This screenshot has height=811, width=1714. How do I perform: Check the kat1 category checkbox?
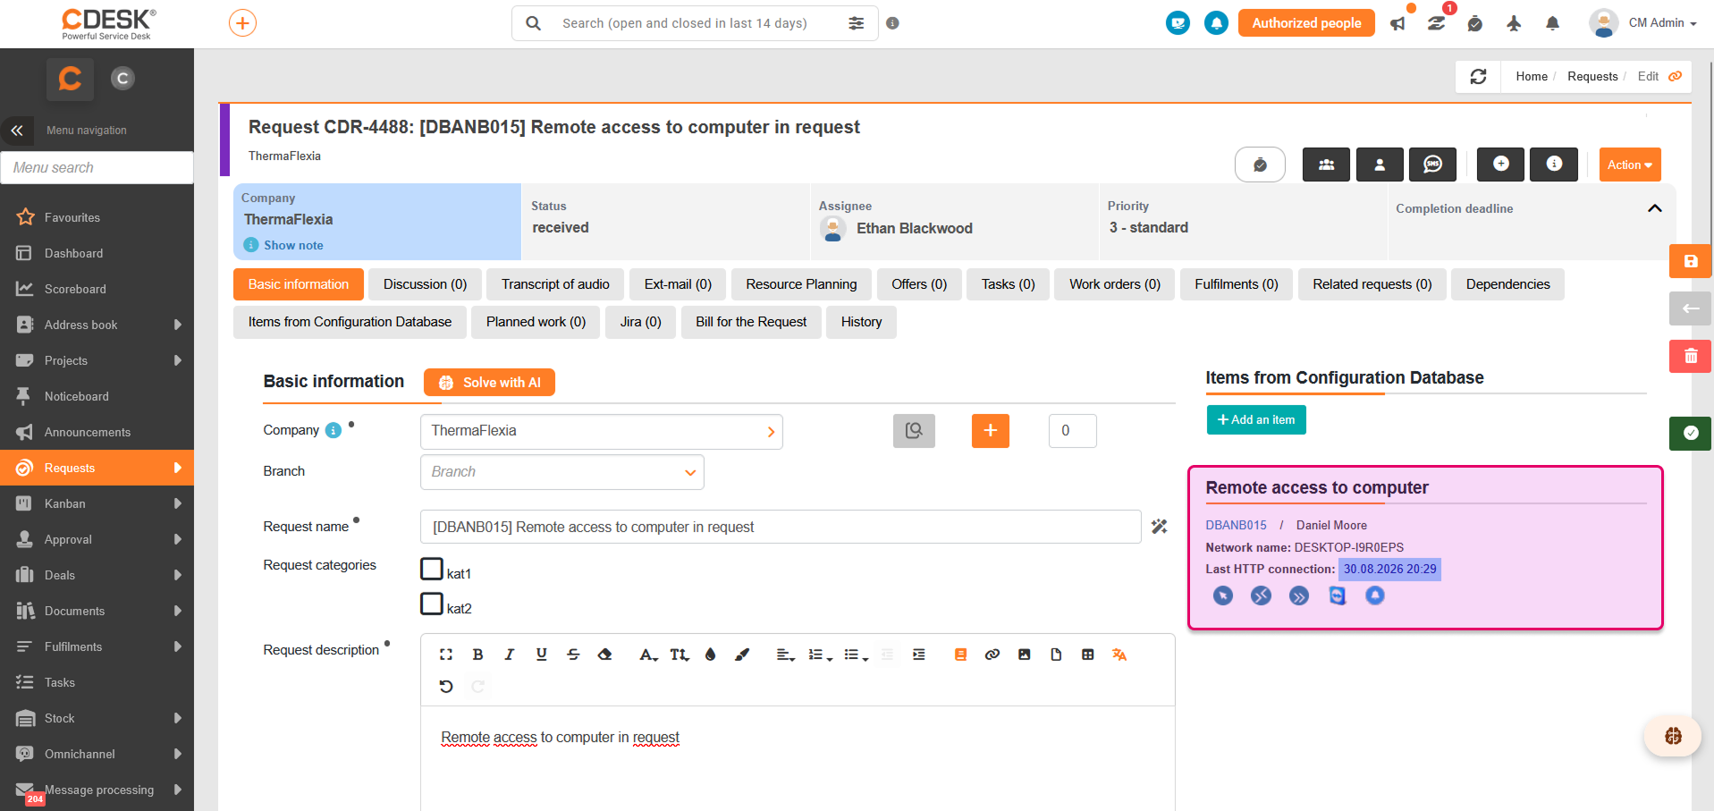432,569
